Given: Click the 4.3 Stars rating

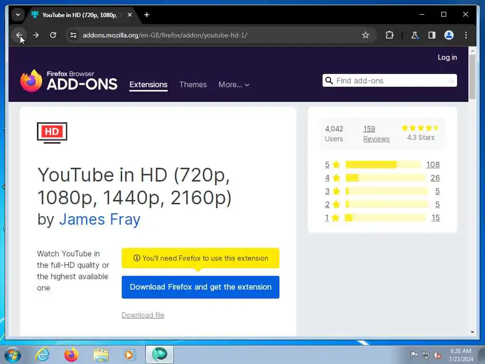Looking at the screenshot, I should [421, 133].
